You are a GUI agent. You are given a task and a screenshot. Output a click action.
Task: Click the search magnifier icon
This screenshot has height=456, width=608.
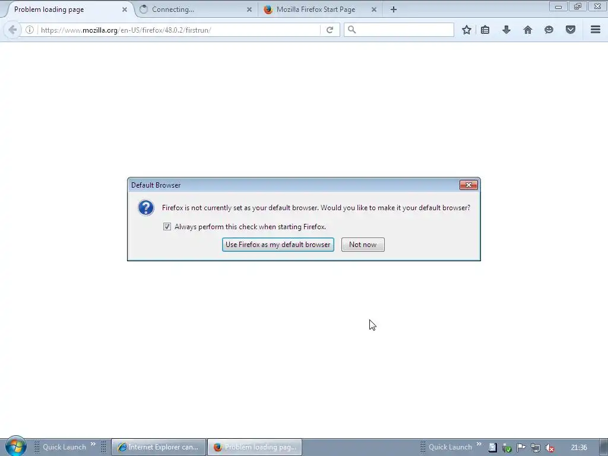(x=351, y=30)
